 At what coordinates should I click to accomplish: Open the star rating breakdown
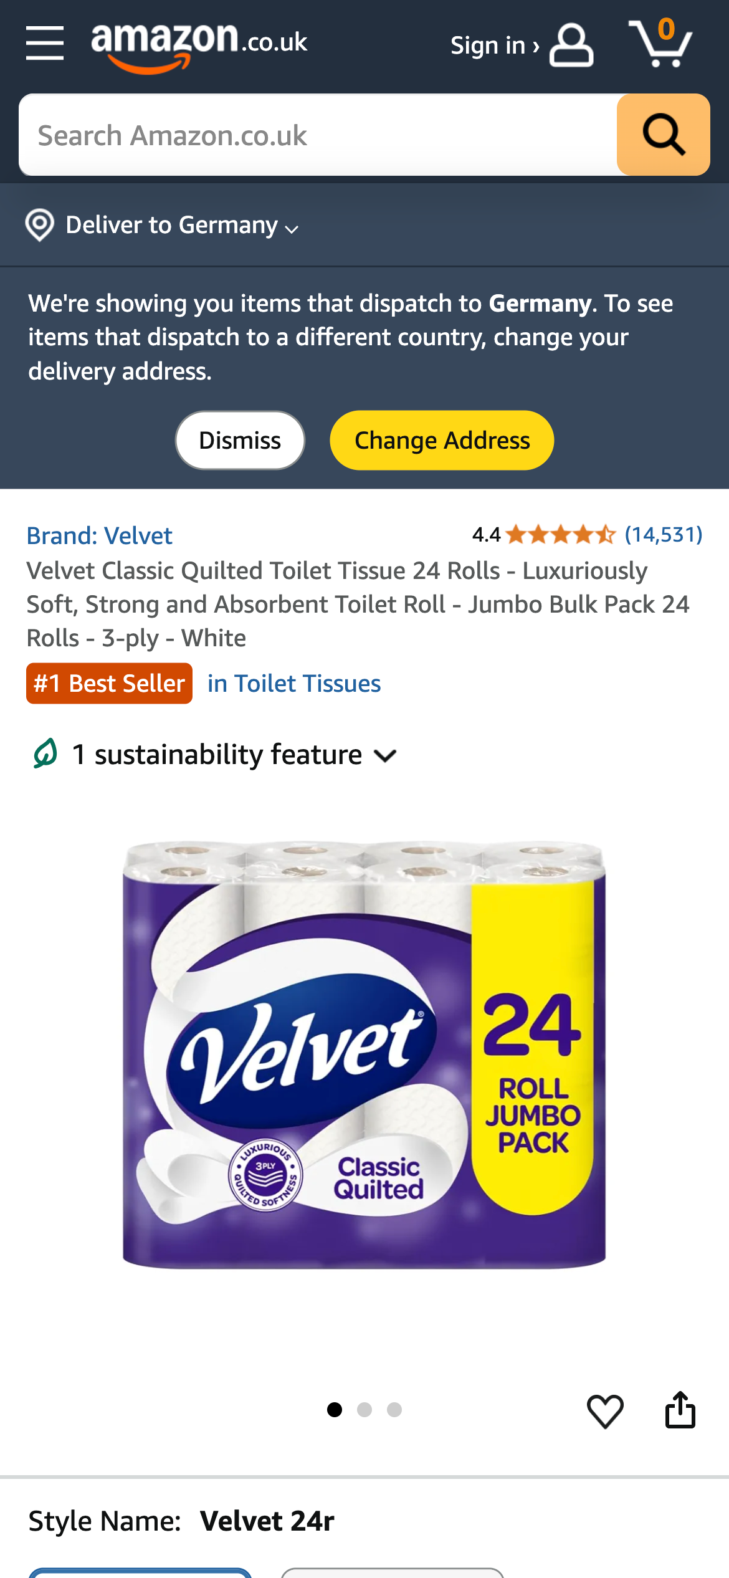tap(560, 535)
